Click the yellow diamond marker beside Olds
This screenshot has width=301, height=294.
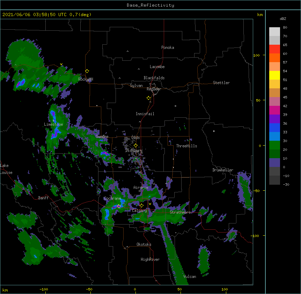coord(135,146)
